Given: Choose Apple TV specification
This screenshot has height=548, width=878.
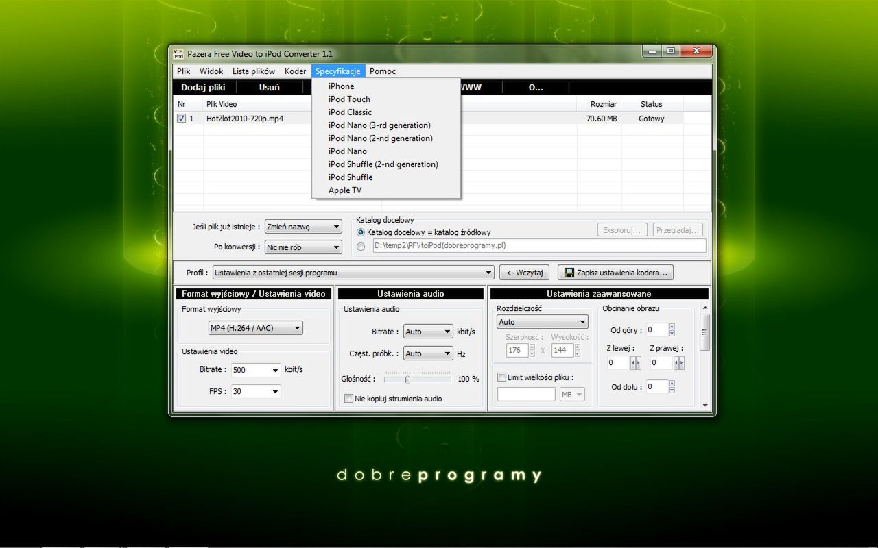Looking at the screenshot, I should click(386, 190).
